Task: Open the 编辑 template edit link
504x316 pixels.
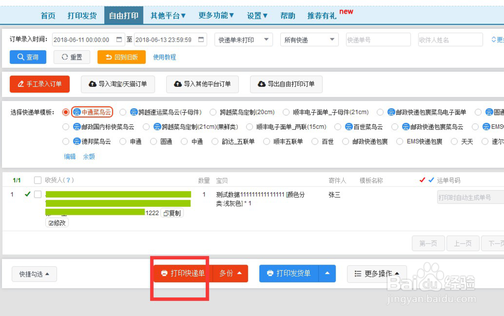Action: (70, 157)
